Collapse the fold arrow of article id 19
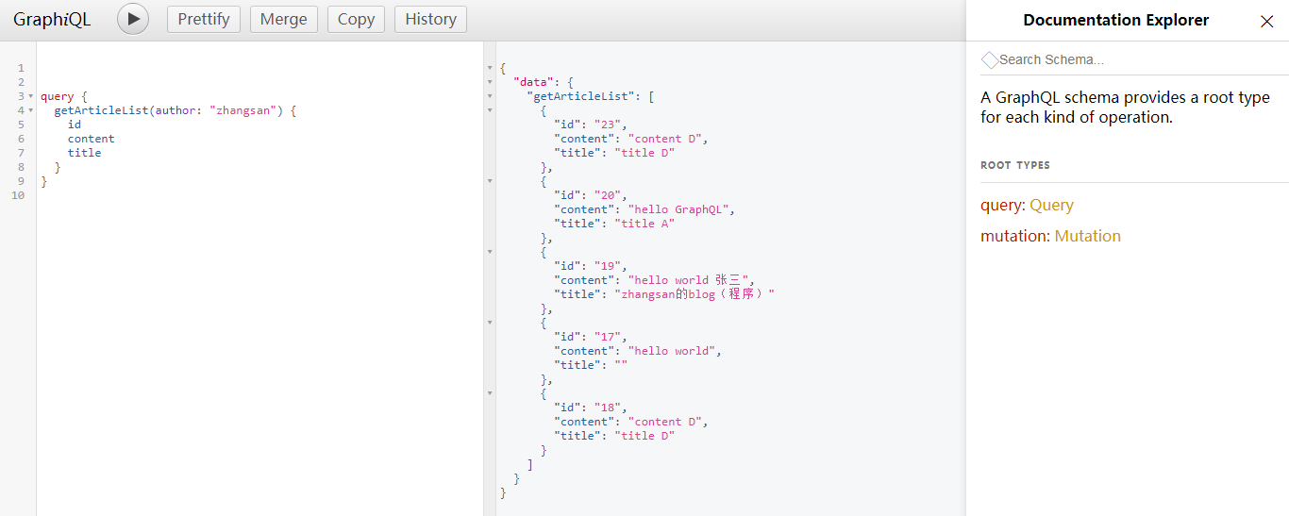 (x=489, y=252)
